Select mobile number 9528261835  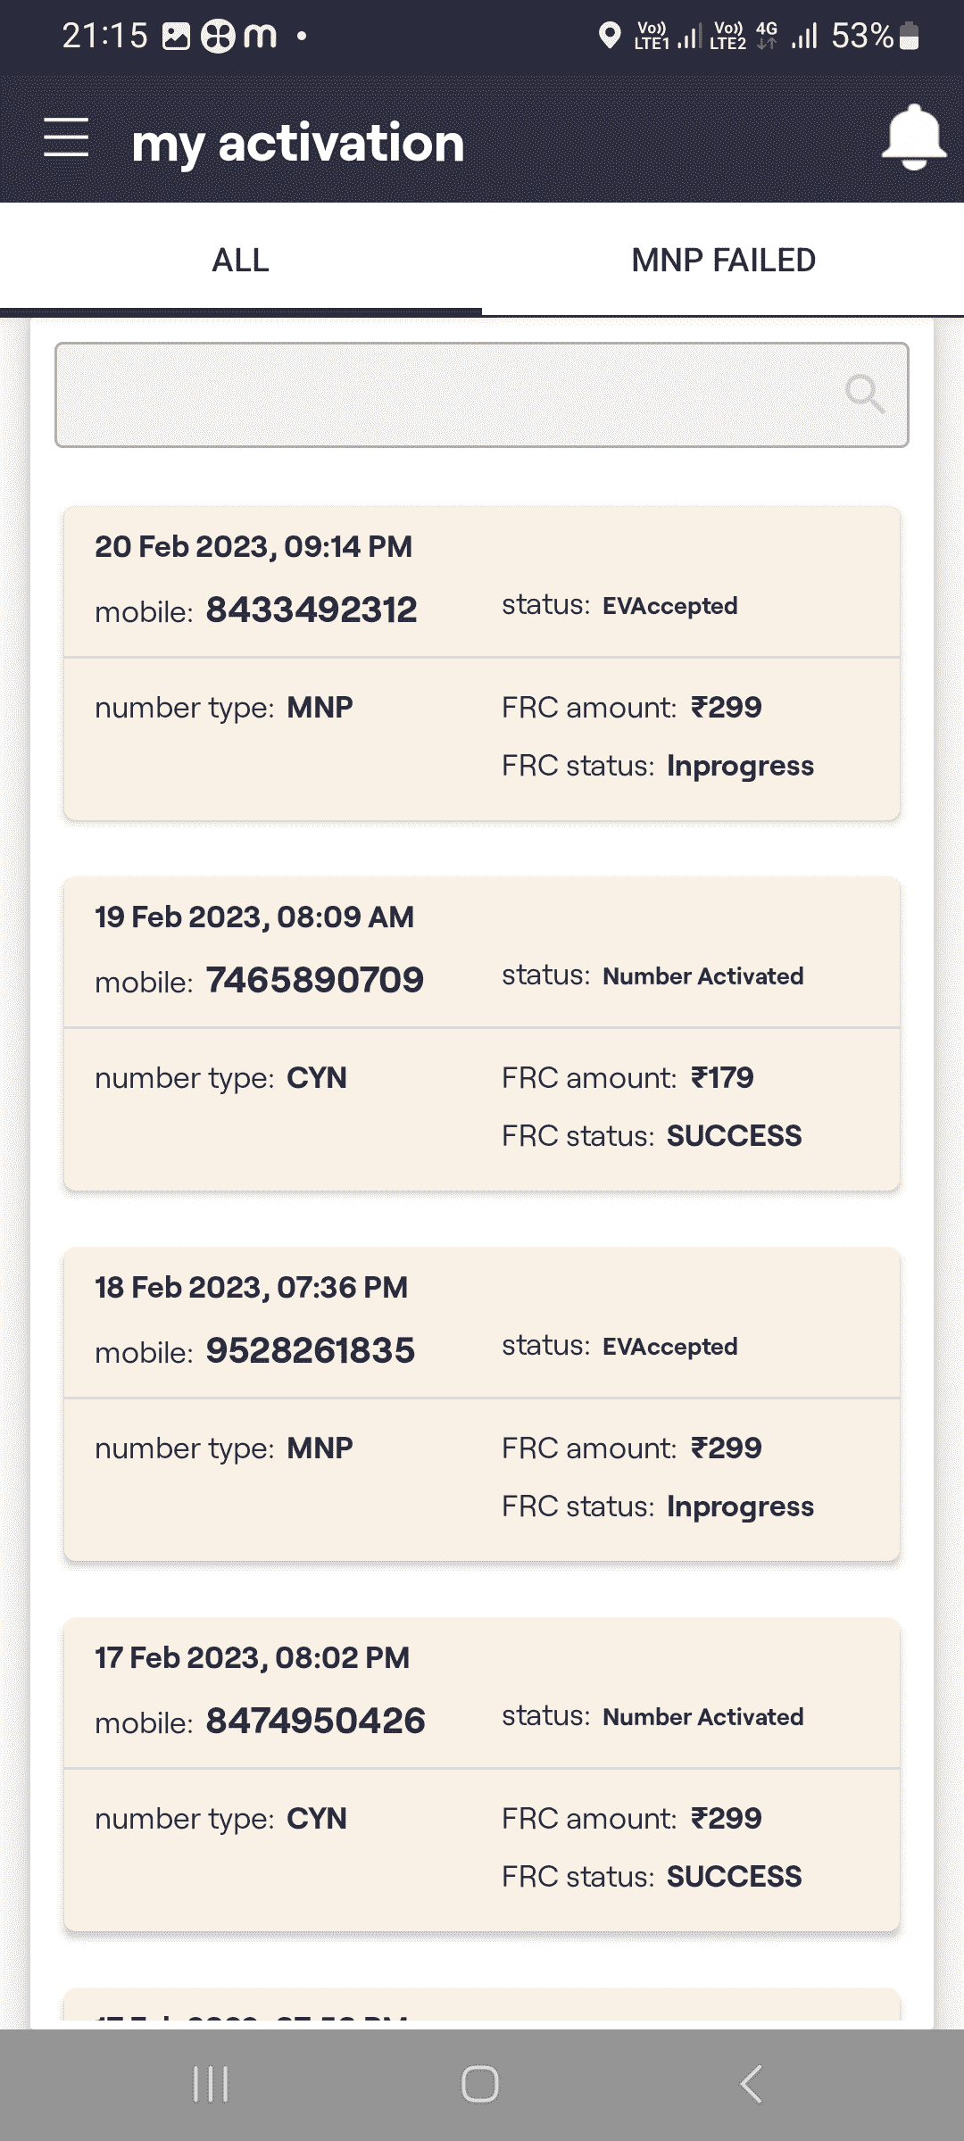coord(310,1350)
